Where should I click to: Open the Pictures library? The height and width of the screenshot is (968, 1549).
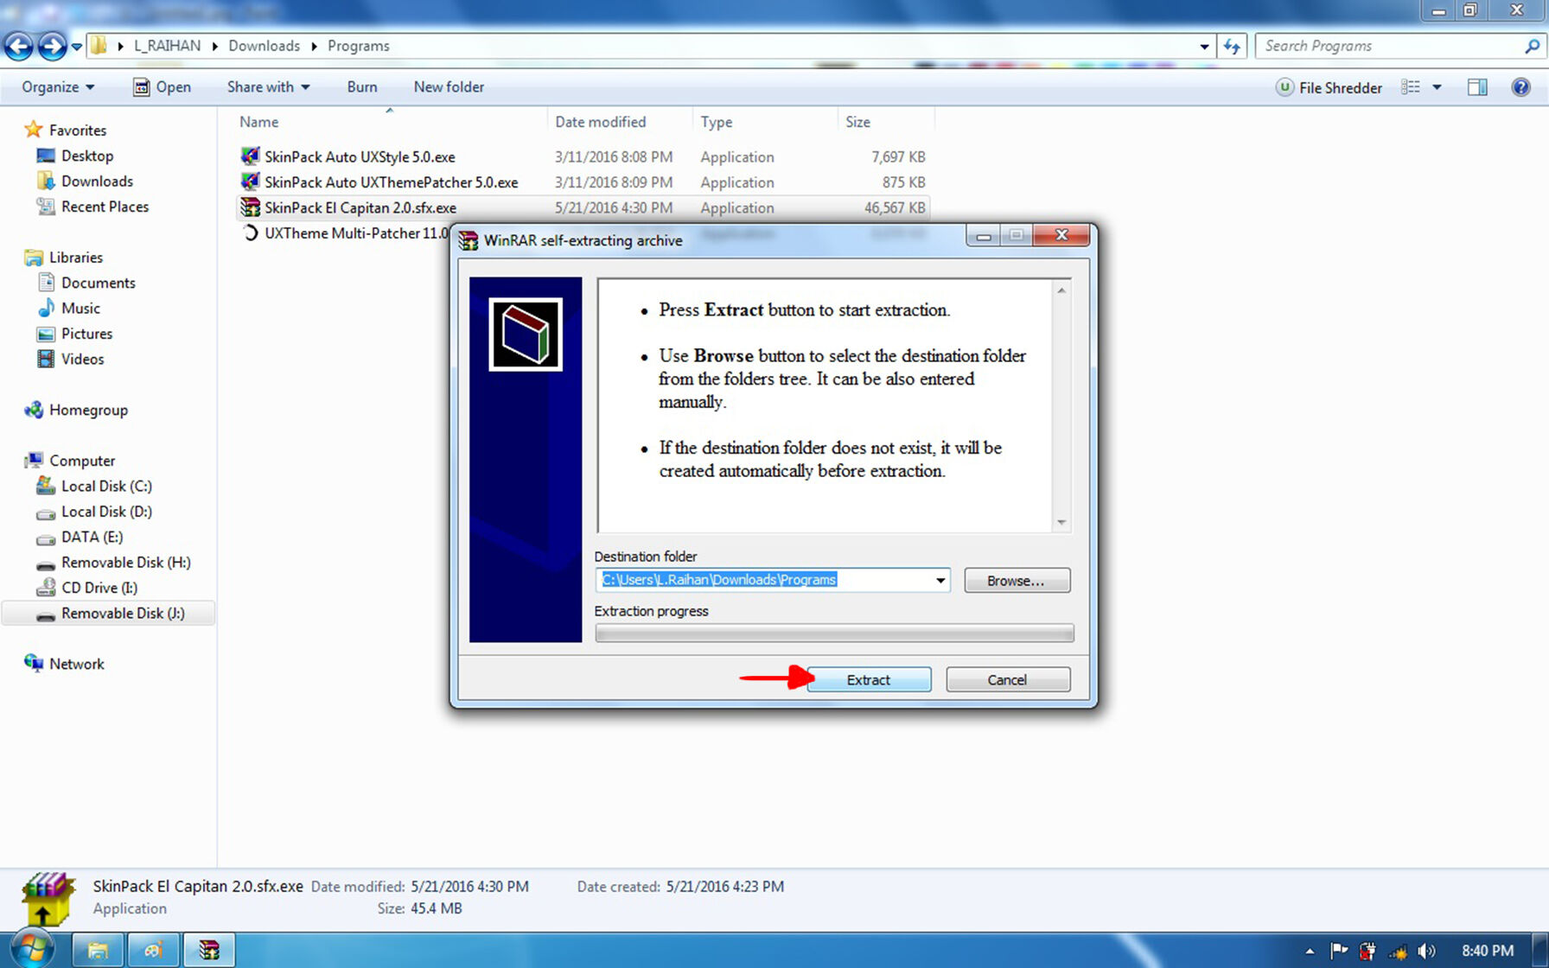coord(86,334)
